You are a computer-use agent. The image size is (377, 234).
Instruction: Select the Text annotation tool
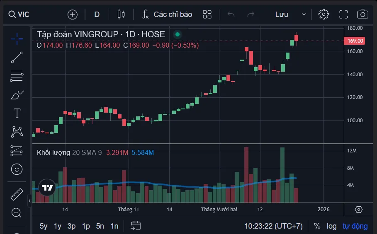[x=17, y=113]
